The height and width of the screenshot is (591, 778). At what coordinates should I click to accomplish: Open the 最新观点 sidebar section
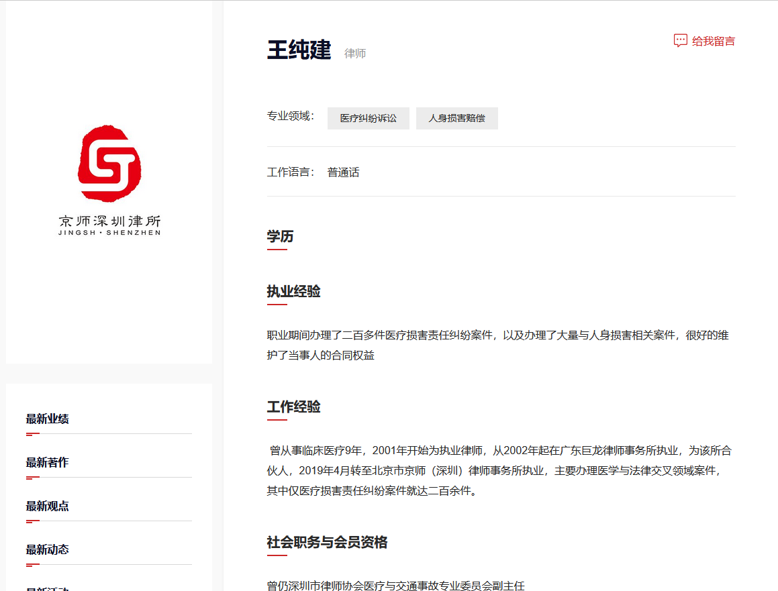coord(47,506)
